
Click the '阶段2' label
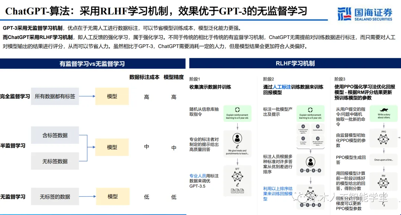[x=268, y=79]
